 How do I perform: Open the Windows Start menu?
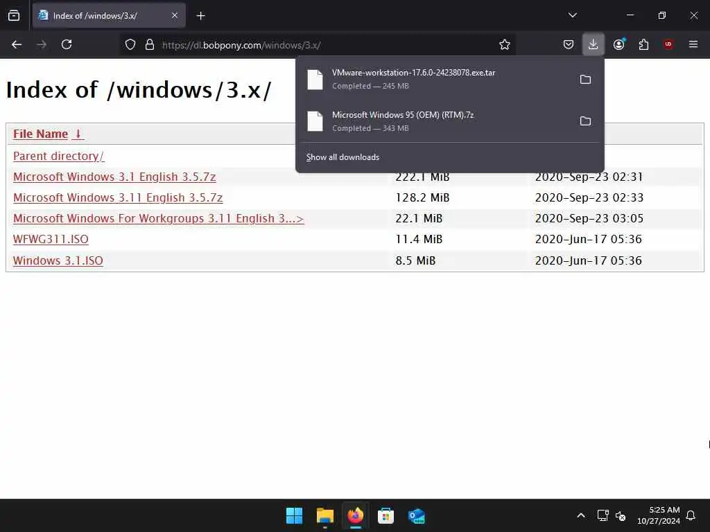tap(294, 515)
